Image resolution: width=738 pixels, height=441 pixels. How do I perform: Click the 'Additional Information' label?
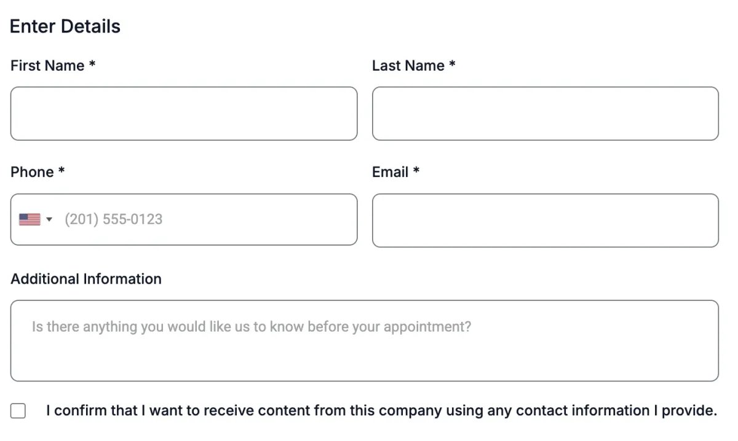pos(86,279)
